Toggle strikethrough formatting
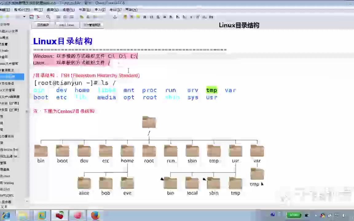This screenshot has height=221, width=354. (x=165, y=17)
